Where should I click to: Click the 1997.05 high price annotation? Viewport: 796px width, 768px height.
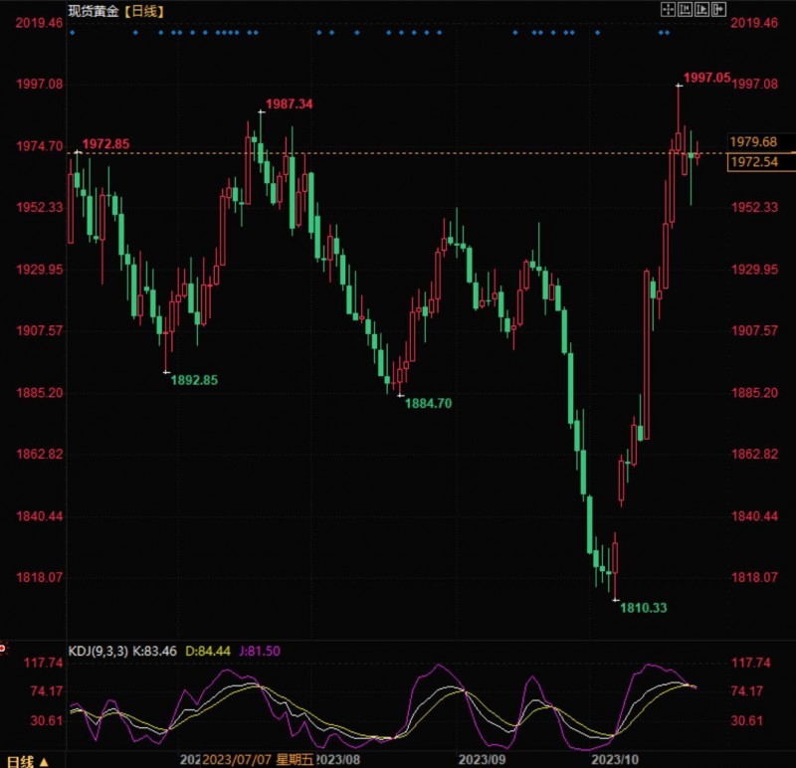[x=706, y=74]
